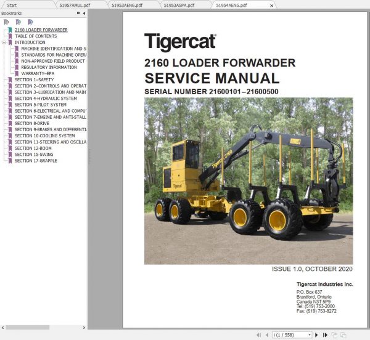Collapse the INTRODUCTION bookmark tree node
The height and width of the screenshot is (340, 370).
tap(4, 42)
